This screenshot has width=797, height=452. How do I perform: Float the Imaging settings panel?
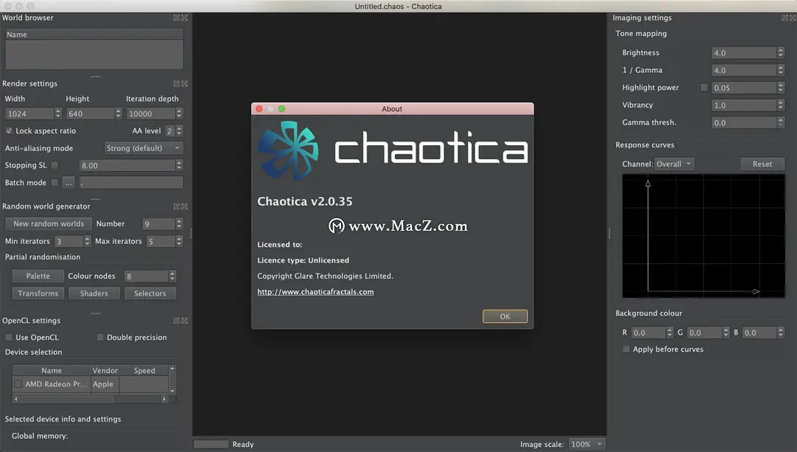click(x=784, y=18)
